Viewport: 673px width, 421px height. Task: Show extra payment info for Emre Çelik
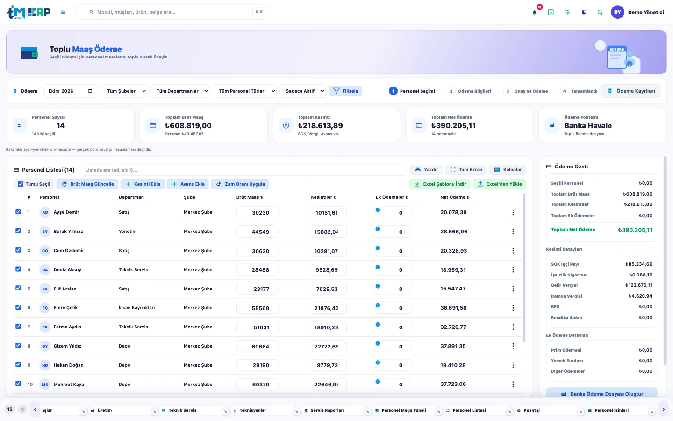(378, 305)
